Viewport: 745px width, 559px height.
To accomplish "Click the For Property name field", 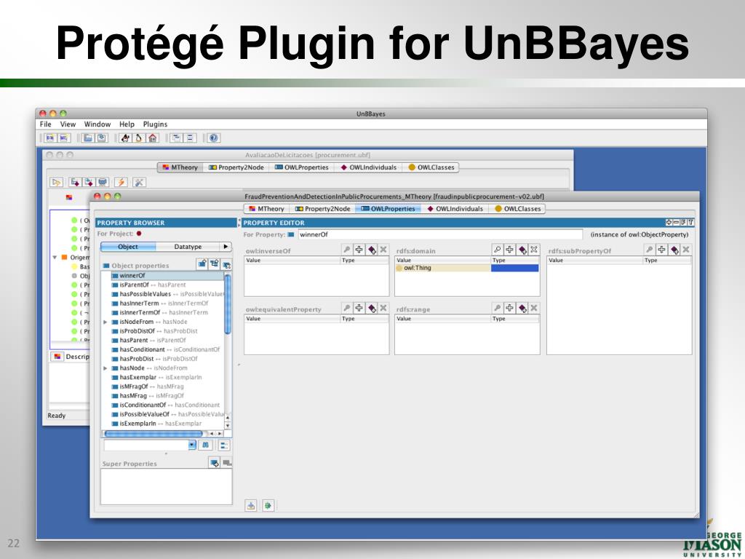I will [440, 234].
